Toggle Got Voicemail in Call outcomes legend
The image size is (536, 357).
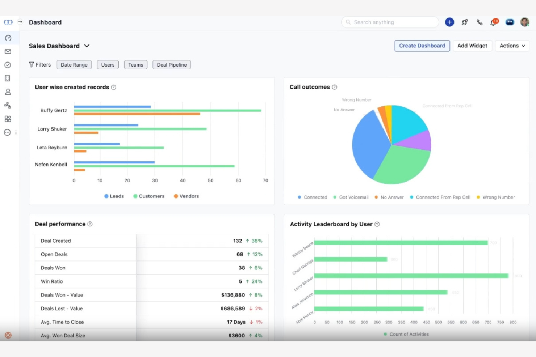pyautogui.click(x=351, y=197)
